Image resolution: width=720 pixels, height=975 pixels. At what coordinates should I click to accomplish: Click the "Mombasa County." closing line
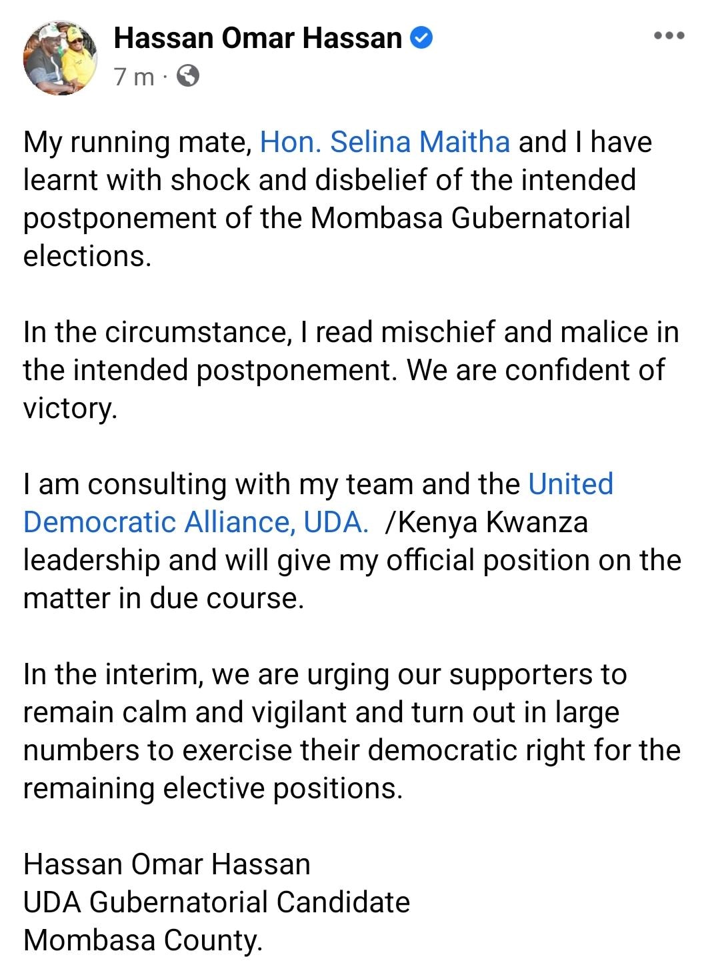click(143, 940)
